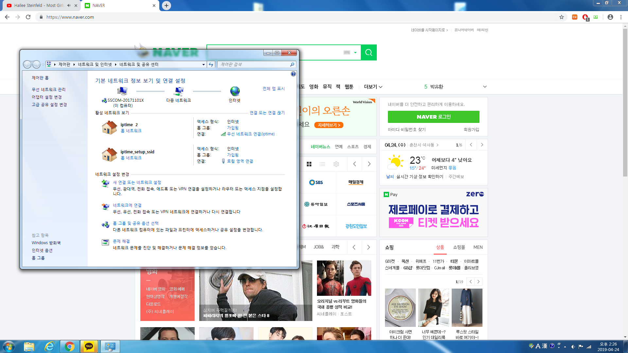
Task: Bookmark this page with the star icon
Action: (562, 17)
